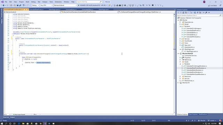Select MainActivity.cs in Solution Explorer

[x=189, y=81]
